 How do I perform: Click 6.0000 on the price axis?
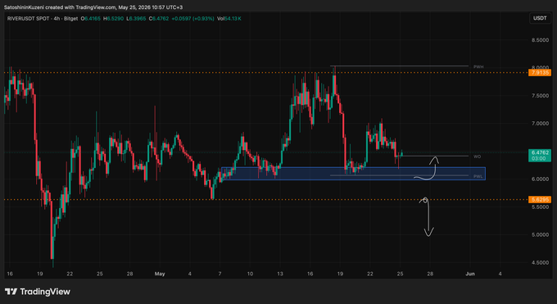[x=540, y=179]
